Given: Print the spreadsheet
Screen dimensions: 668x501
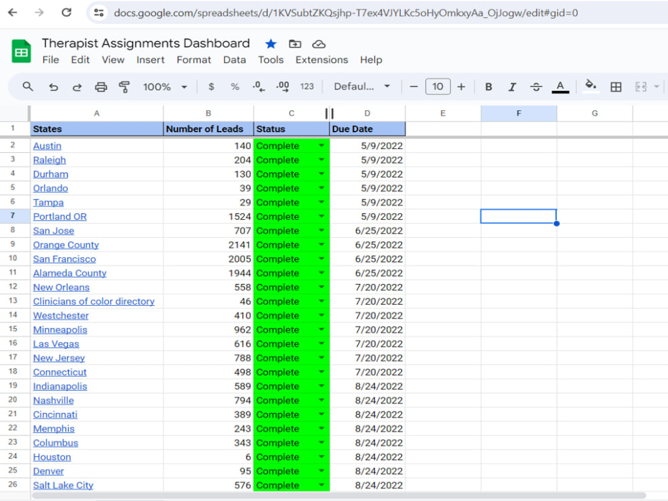Looking at the screenshot, I should click(x=101, y=88).
